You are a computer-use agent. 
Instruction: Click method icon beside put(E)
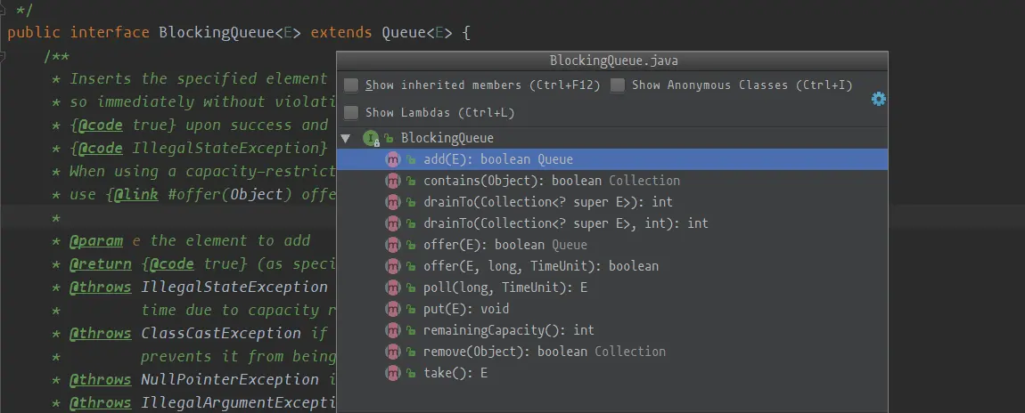point(393,309)
